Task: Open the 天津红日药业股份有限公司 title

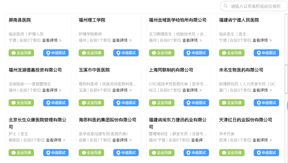Action: (246, 120)
